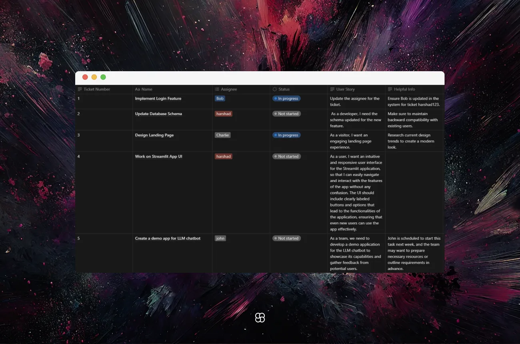Click the logo icon at screen bottom

260,318
